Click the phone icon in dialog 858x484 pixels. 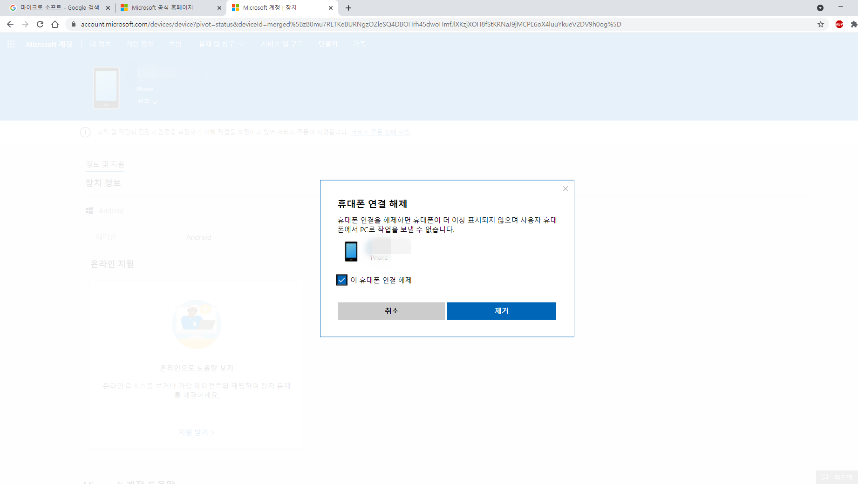pyautogui.click(x=351, y=251)
